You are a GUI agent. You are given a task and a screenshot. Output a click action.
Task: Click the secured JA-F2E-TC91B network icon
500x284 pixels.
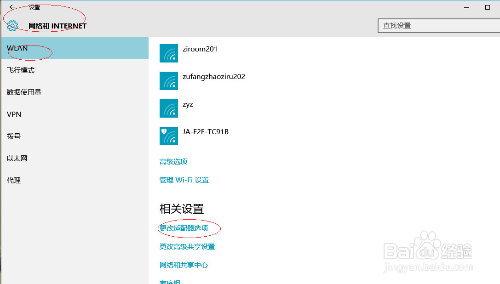pos(168,136)
